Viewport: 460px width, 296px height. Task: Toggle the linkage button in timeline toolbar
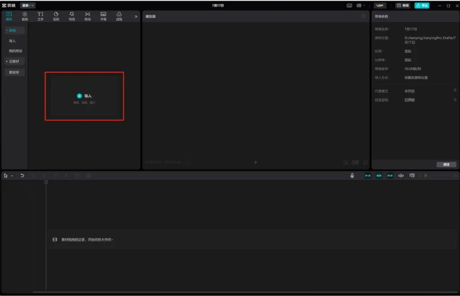[390, 175]
